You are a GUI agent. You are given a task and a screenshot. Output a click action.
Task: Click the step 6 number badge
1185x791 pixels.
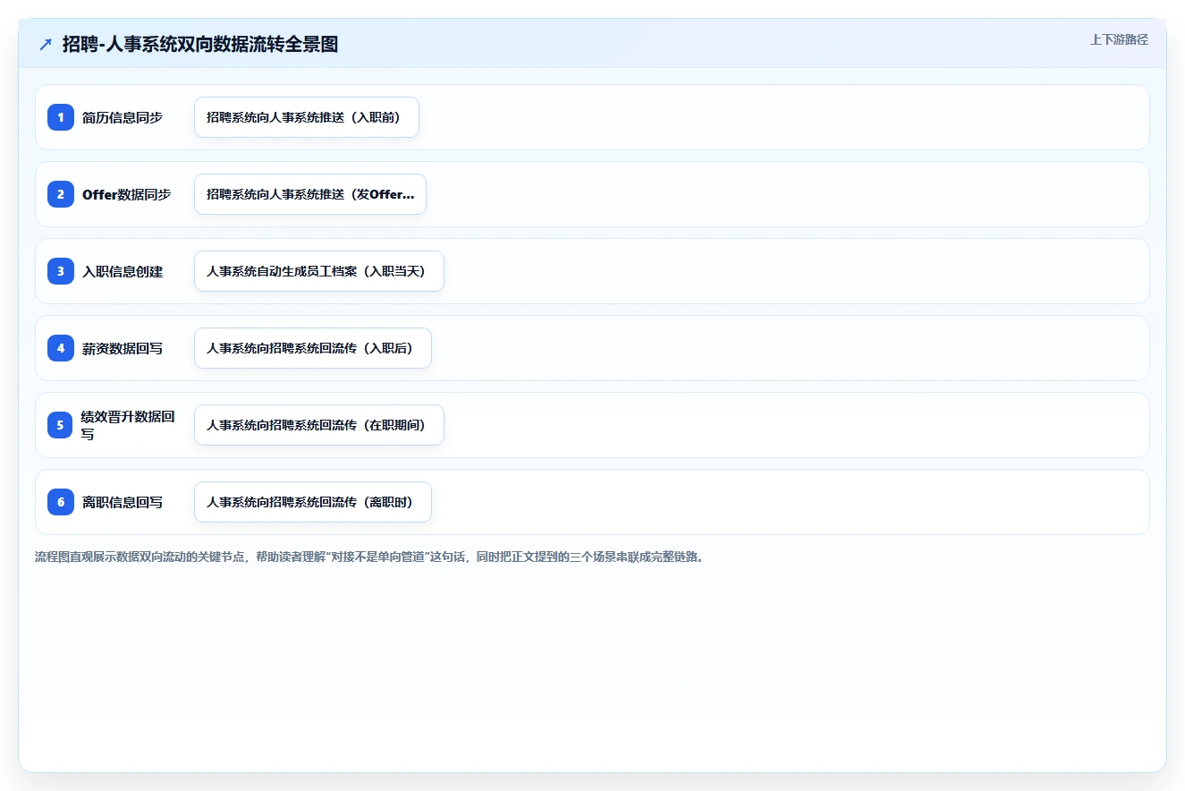click(x=61, y=502)
